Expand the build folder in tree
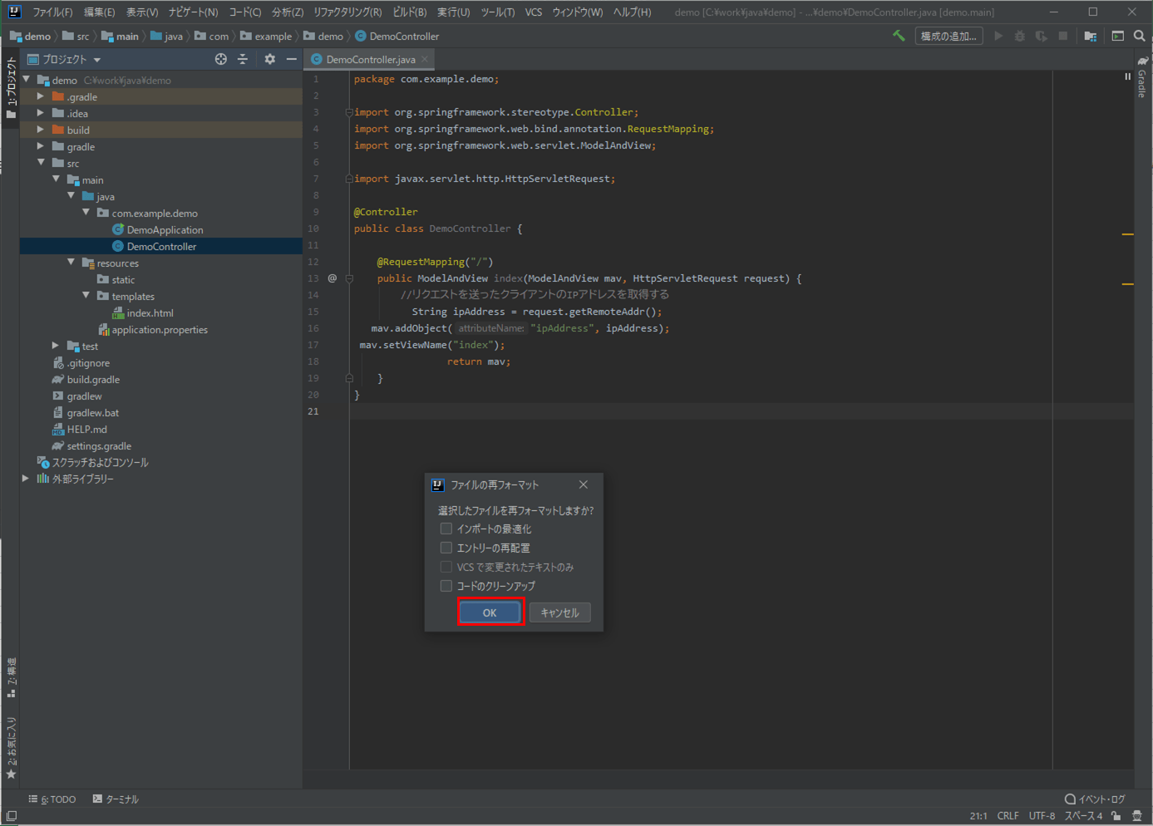Viewport: 1153px width, 826px height. (x=41, y=130)
